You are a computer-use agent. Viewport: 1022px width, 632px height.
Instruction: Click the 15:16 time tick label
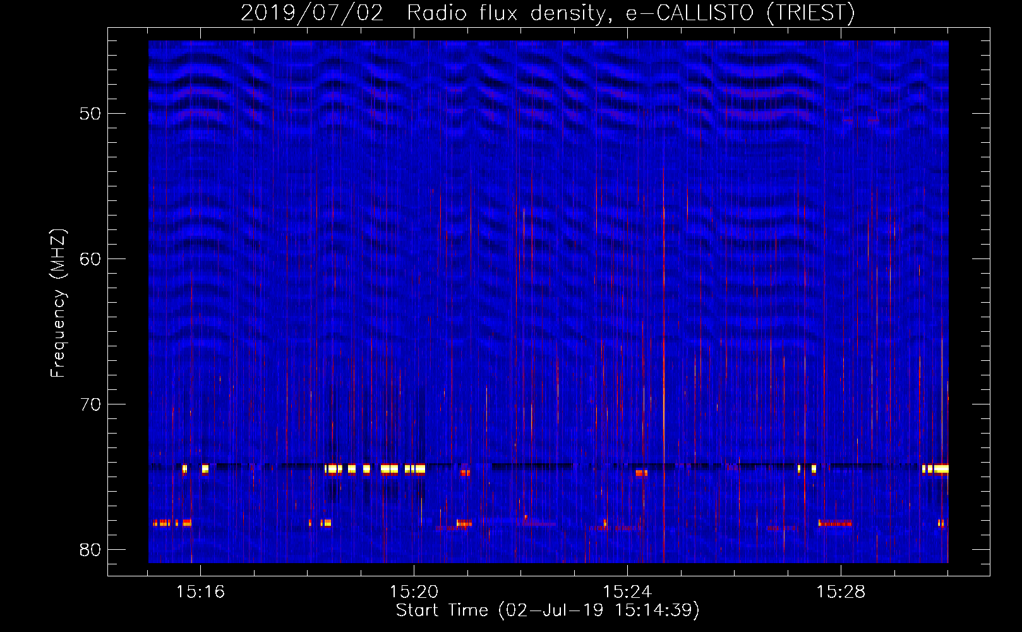200,592
